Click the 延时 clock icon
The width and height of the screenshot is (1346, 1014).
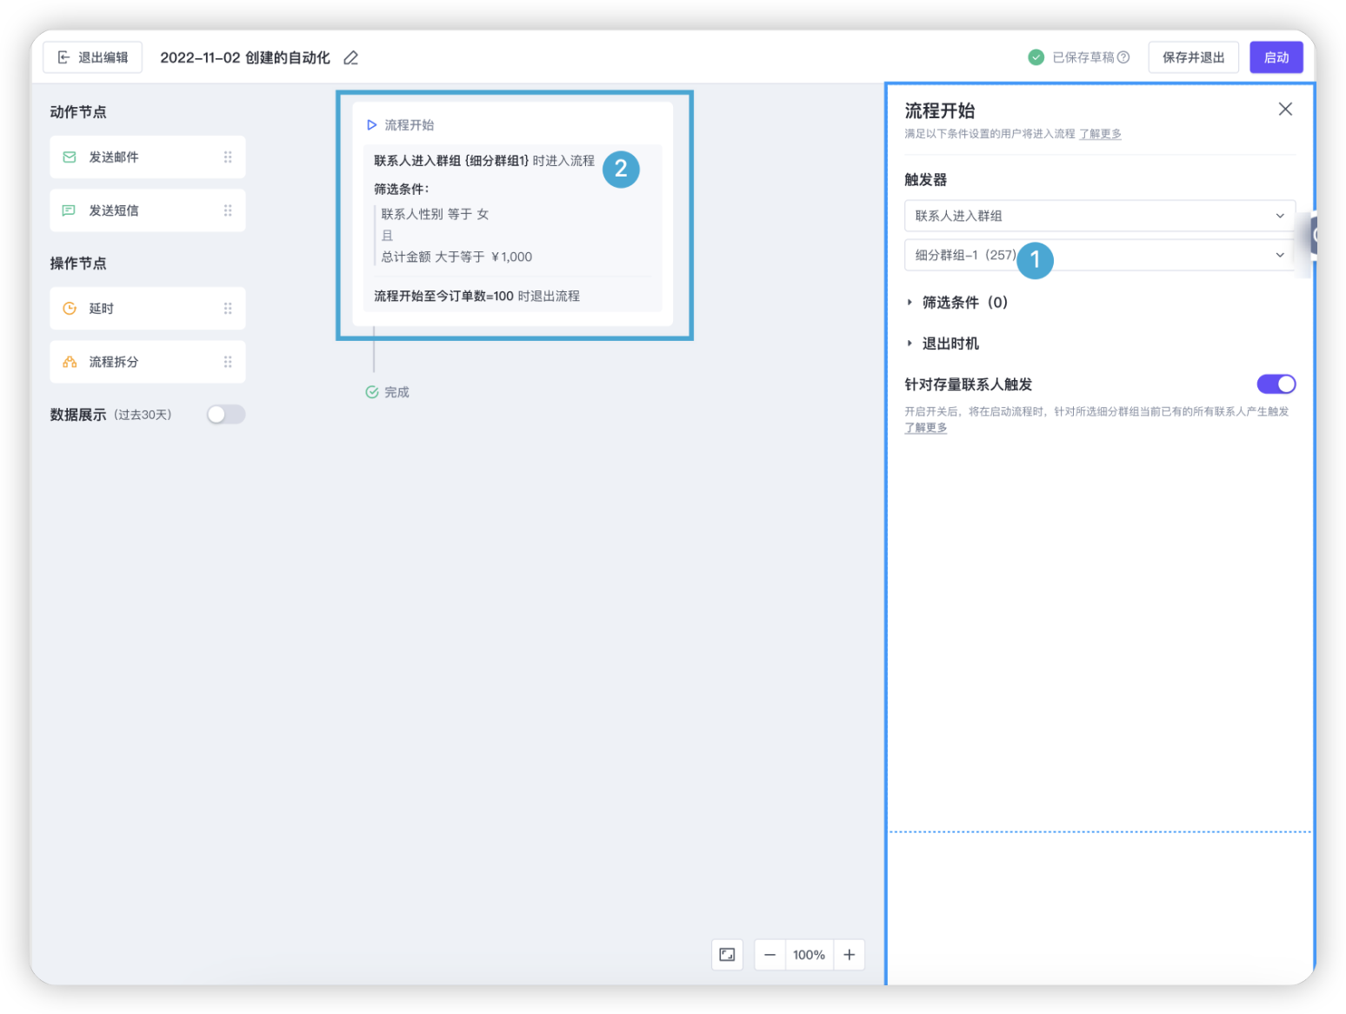(x=70, y=309)
